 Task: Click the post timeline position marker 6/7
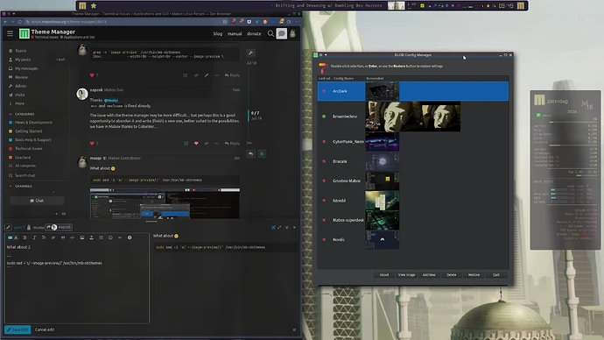coord(255,113)
